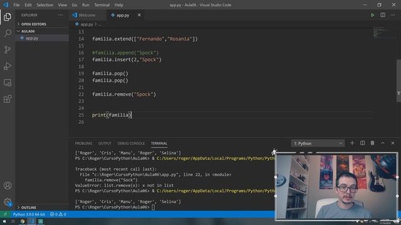Maximize the panel with up chevron
Viewport: 401px width, 225px height.
383,143
